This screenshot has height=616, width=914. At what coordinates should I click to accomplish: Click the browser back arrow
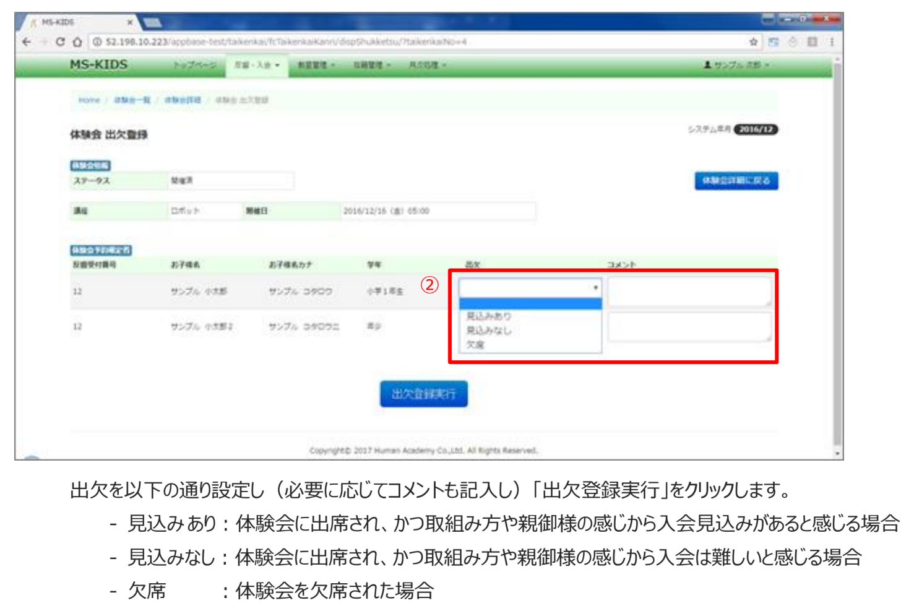26,42
